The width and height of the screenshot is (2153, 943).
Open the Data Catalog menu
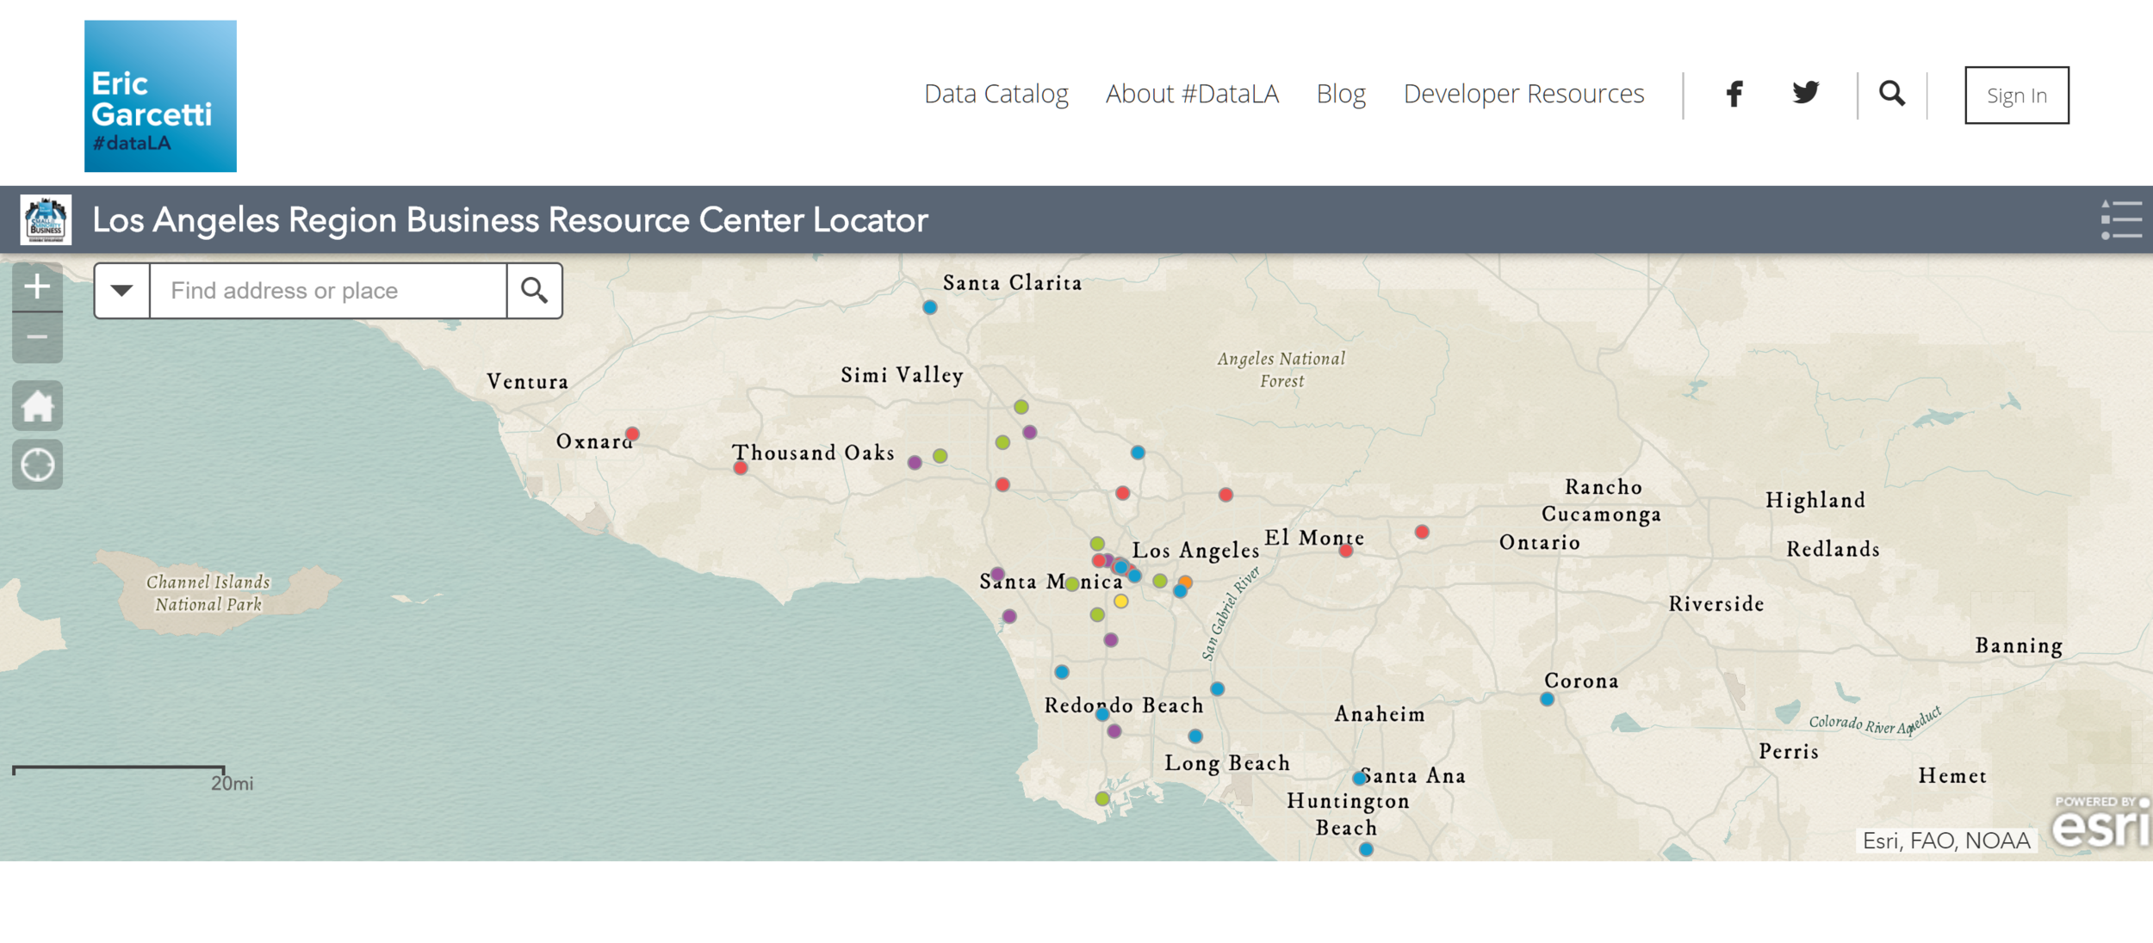coord(996,94)
